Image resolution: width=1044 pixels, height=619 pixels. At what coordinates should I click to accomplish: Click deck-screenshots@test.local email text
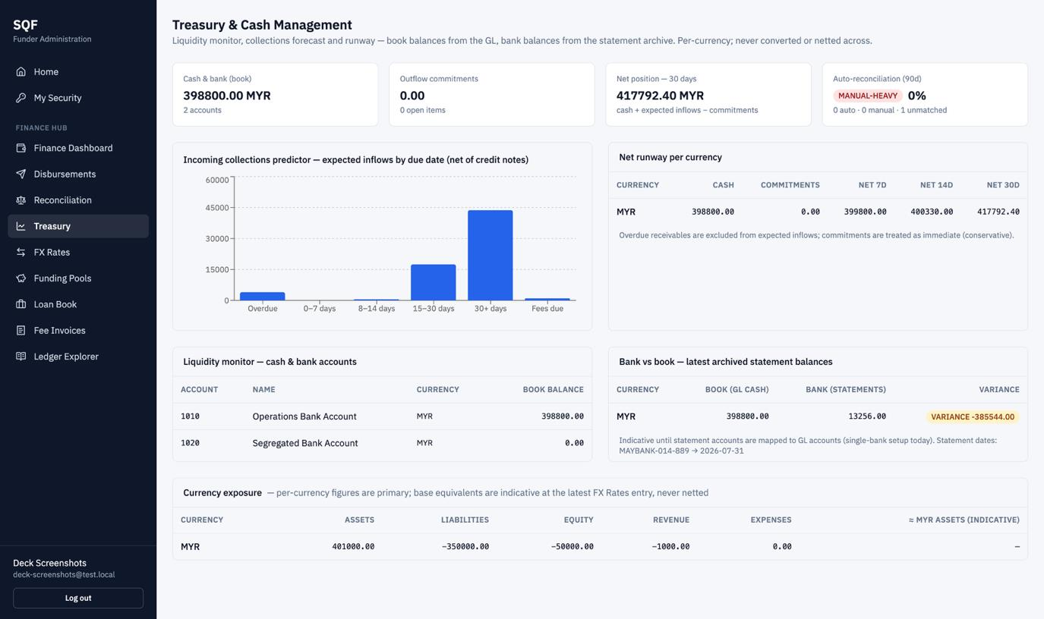[x=64, y=575]
